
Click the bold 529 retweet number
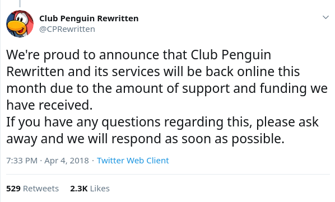point(13,189)
